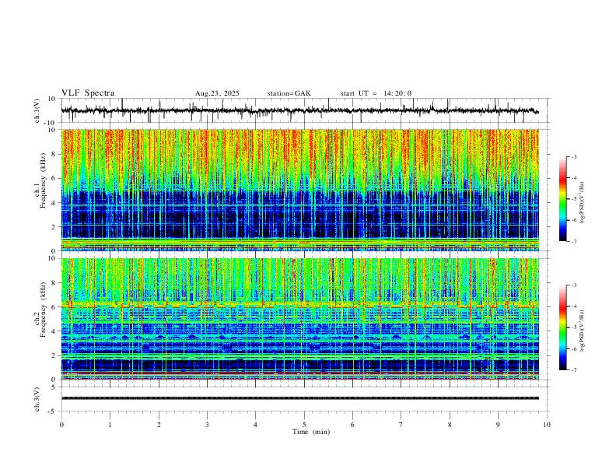Click the "10" tick label on Time axis

pos(547,425)
